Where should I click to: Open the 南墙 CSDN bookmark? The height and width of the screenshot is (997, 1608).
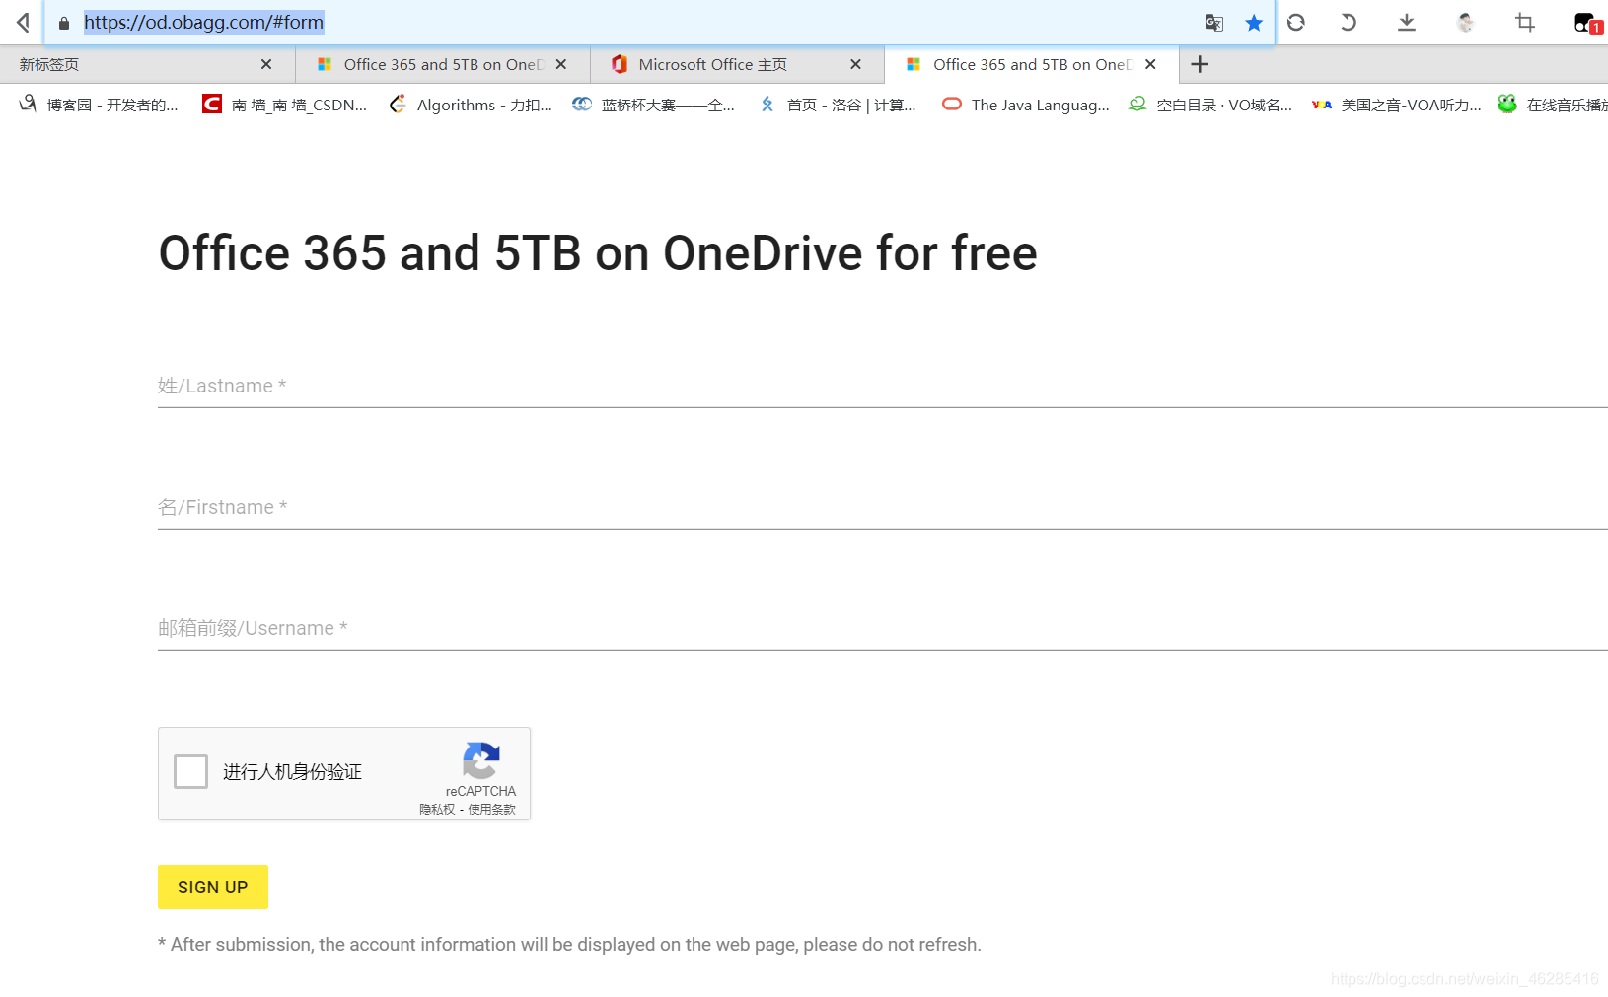coord(284,105)
